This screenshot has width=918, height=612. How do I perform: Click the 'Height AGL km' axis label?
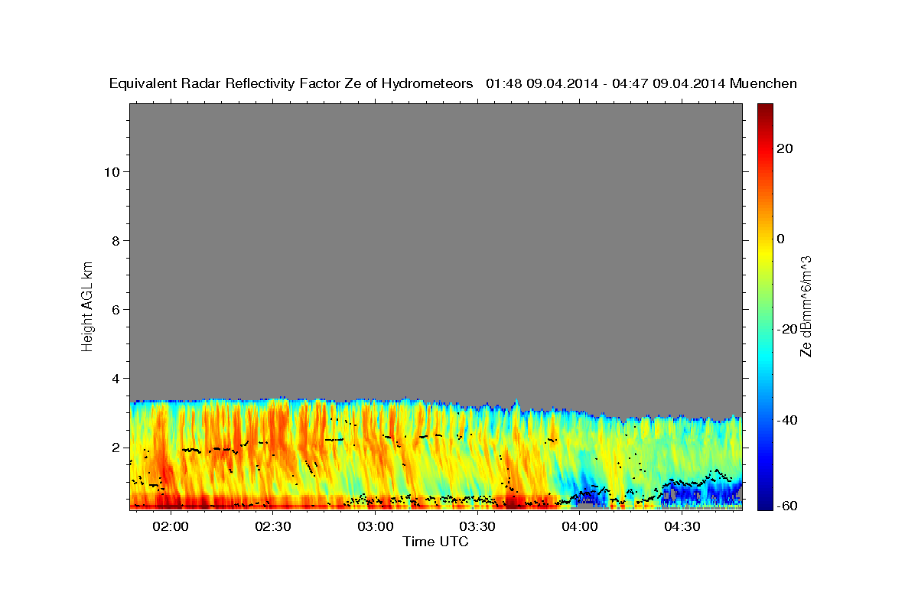tap(88, 305)
